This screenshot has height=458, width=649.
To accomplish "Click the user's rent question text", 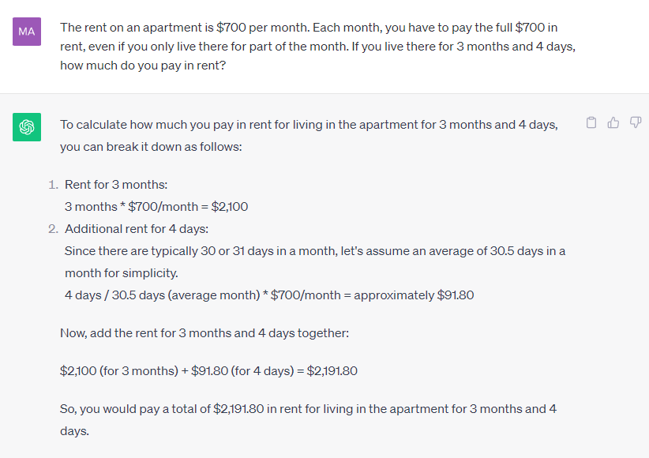I will pyautogui.click(x=317, y=47).
